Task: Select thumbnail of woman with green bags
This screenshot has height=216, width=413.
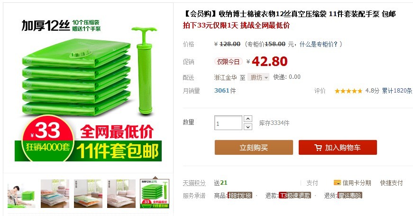Action: [22, 194]
